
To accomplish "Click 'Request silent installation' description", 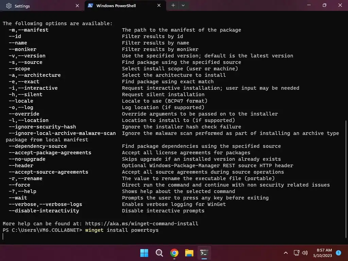I will tap(163, 94).
